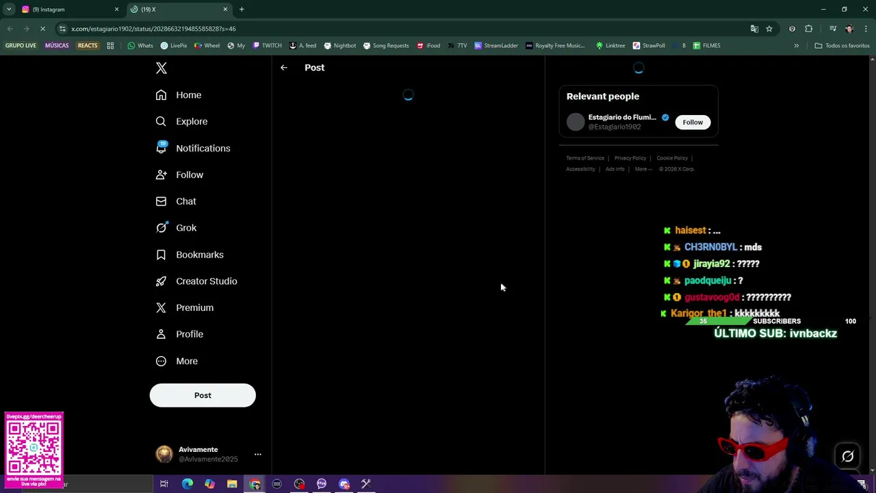Open the FILMES bookmark
The image size is (876, 493).
pyautogui.click(x=706, y=46)
